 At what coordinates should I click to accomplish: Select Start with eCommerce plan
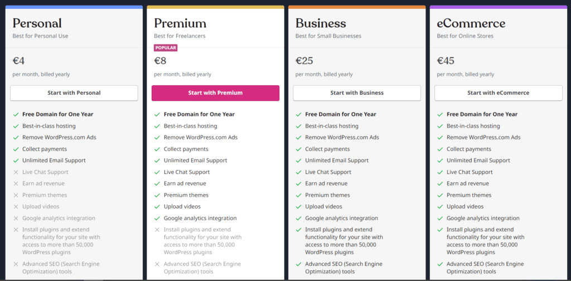coord(498,93)
